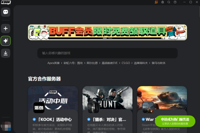Open the KOOK 活动中心 card image
200x133 pixels.
pos(53,98)
